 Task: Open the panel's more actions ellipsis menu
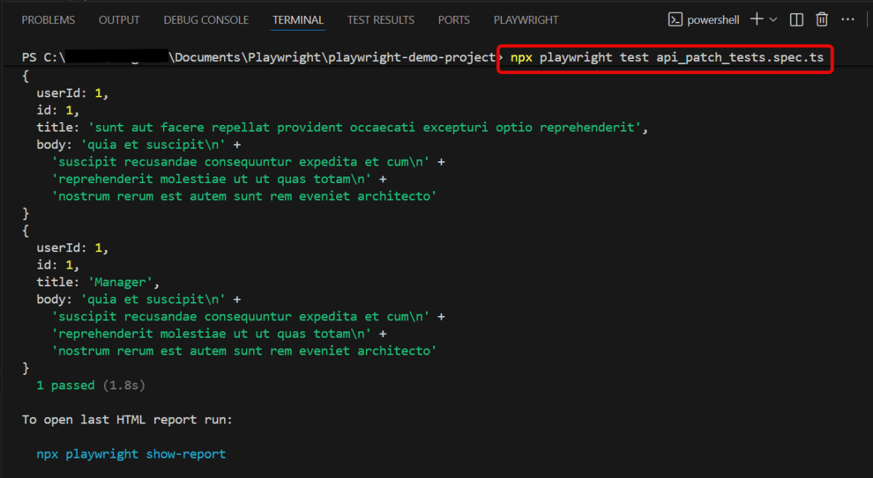pos(848,20)
